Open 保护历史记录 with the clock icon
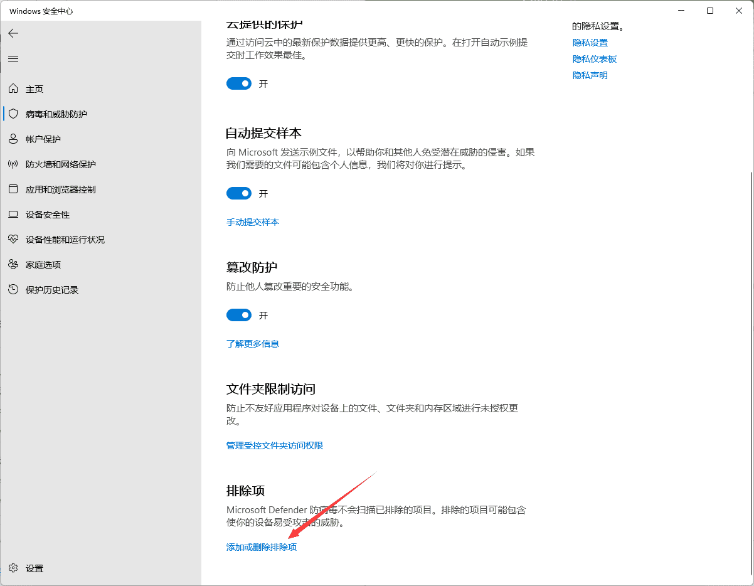The width and height of the screenshot is (754, 586). pos(13,289)
